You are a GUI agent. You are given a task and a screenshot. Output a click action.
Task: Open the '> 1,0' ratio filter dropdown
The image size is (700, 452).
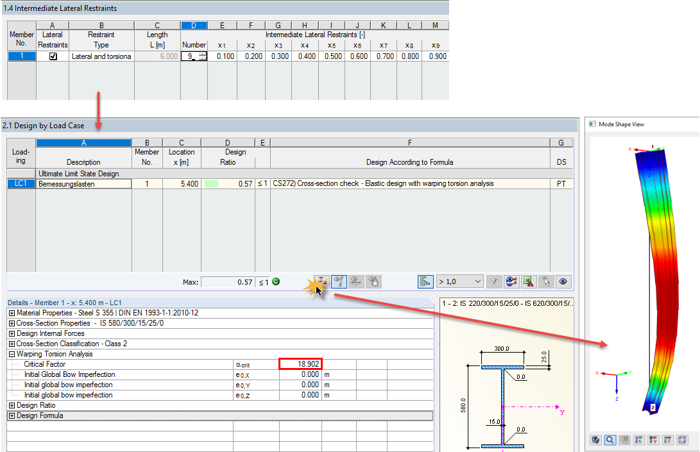pos(460,281)
